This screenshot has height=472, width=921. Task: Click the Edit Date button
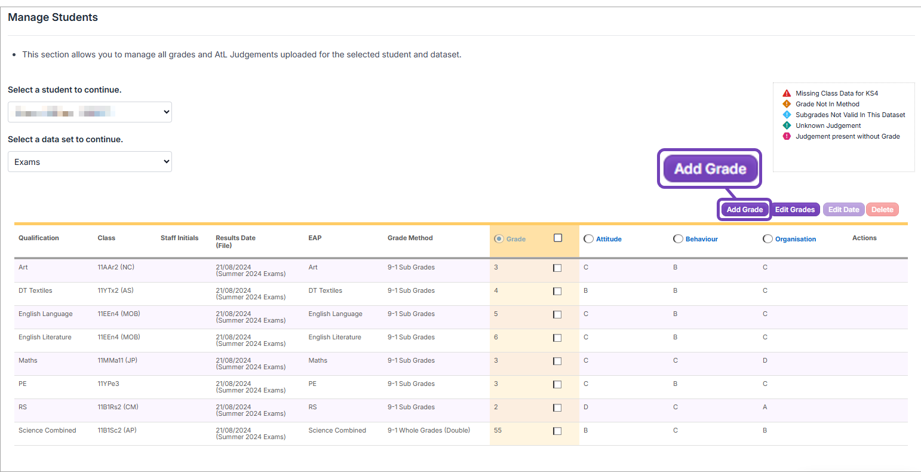pyautogui.click(x=843, y=210)
